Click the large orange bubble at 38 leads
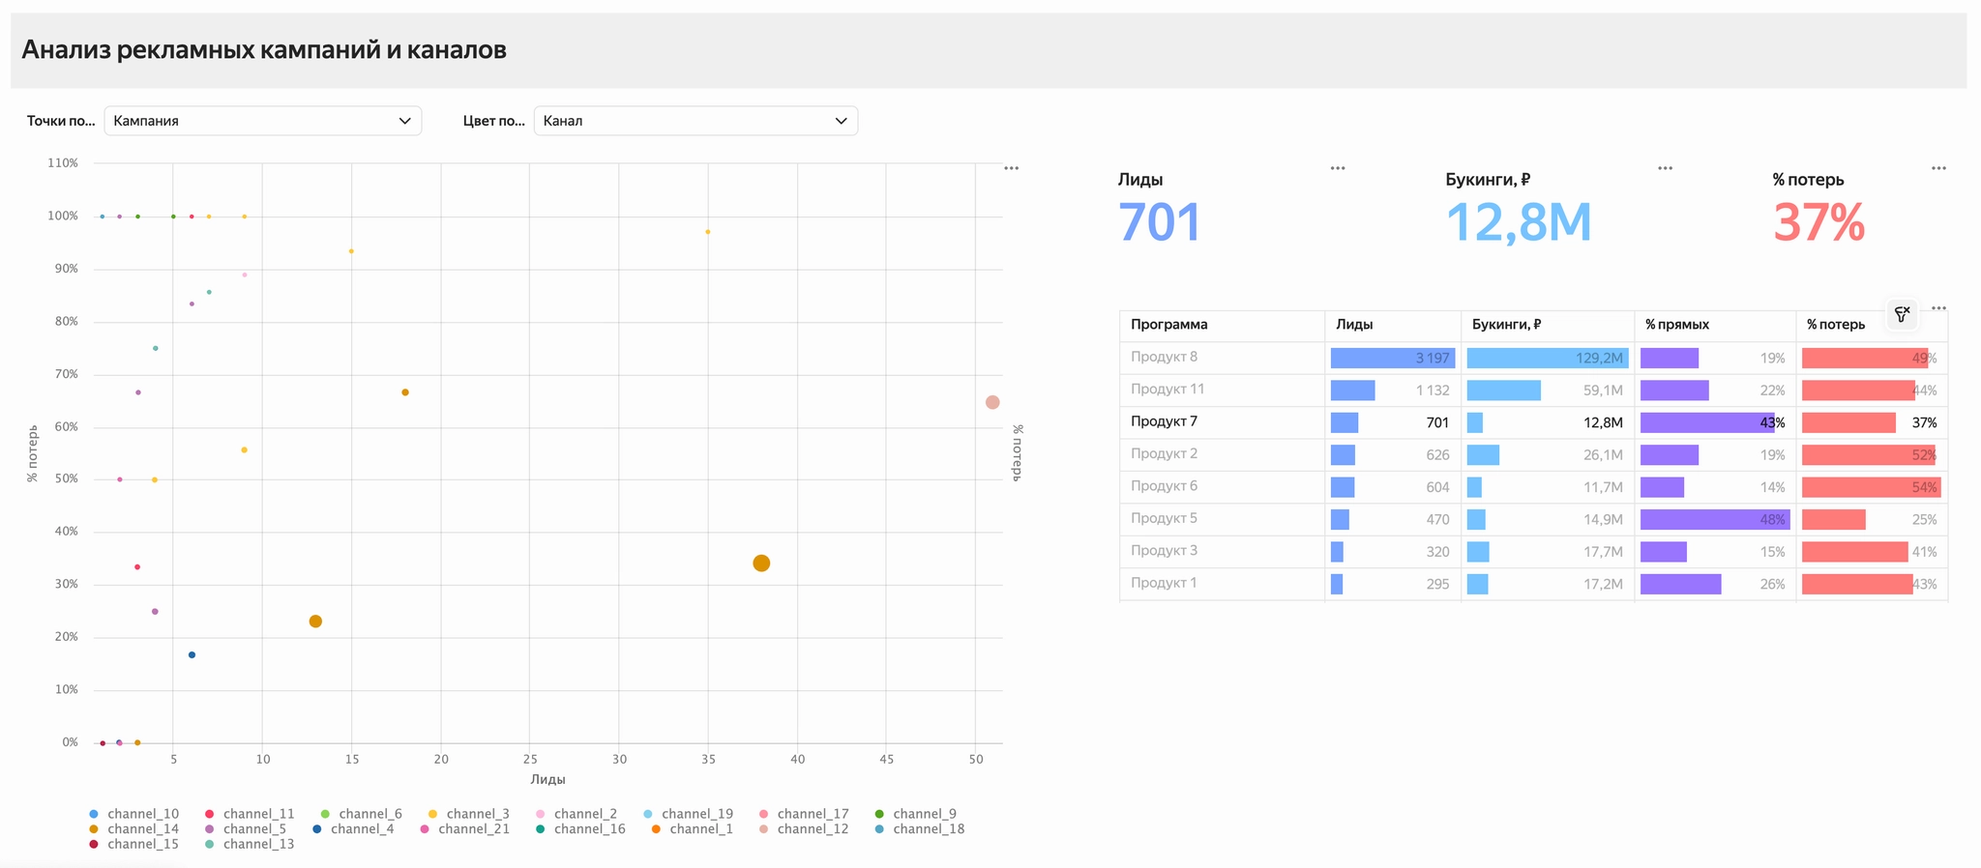Image resolution: width=1981 pixels, height=868 pixels. point(761,564)
